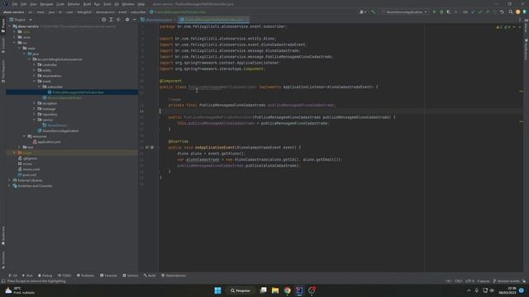Open the bottom Run tool window

pos(27,276)
